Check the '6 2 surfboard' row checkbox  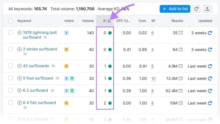(11, 90)
